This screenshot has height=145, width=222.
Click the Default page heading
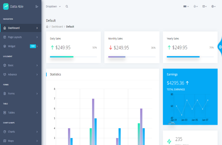(x=51, y=21)
